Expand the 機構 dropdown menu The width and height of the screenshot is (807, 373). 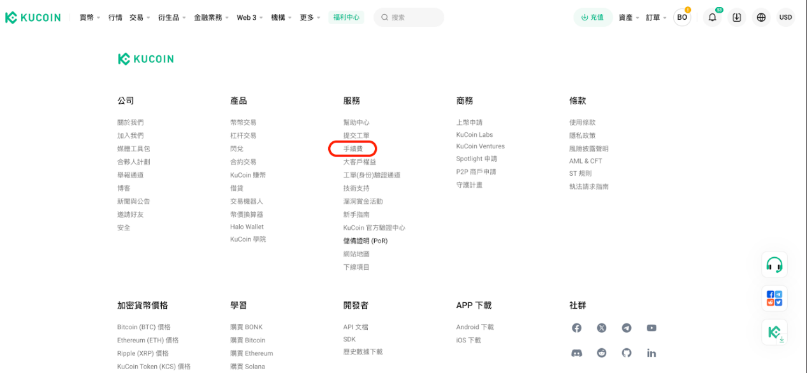[281, 17]
